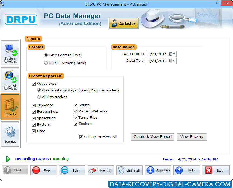Click the About us info icon
This screenshot has width=233, height=188.
click(x=150, y=170)
